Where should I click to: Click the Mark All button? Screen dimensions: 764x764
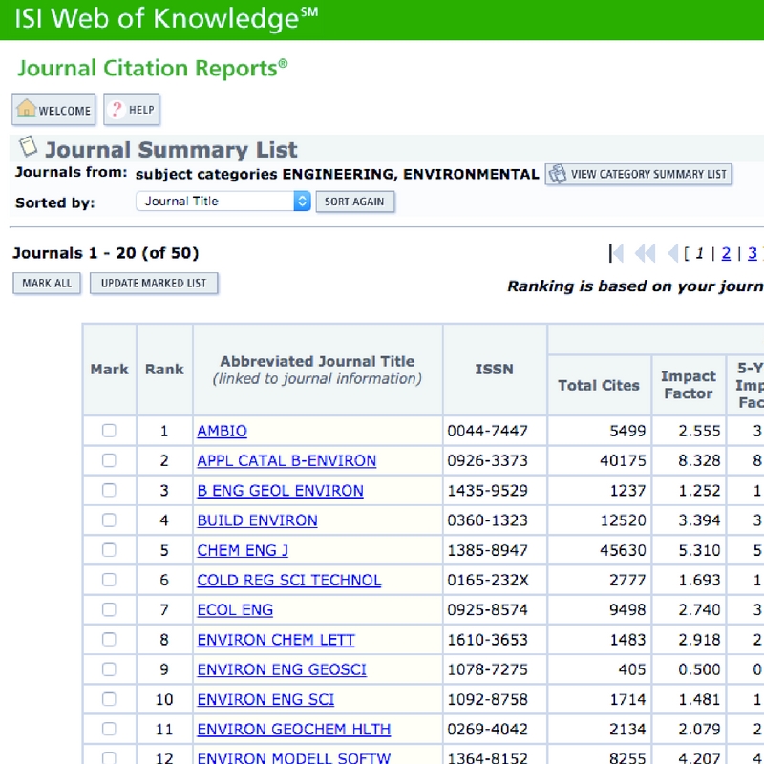coord(47,284)
